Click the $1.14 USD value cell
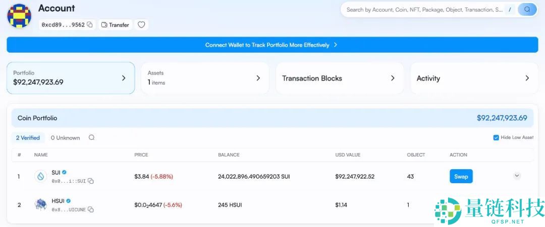The width and height of the screenshot is (545, 227). coord(341,205)
